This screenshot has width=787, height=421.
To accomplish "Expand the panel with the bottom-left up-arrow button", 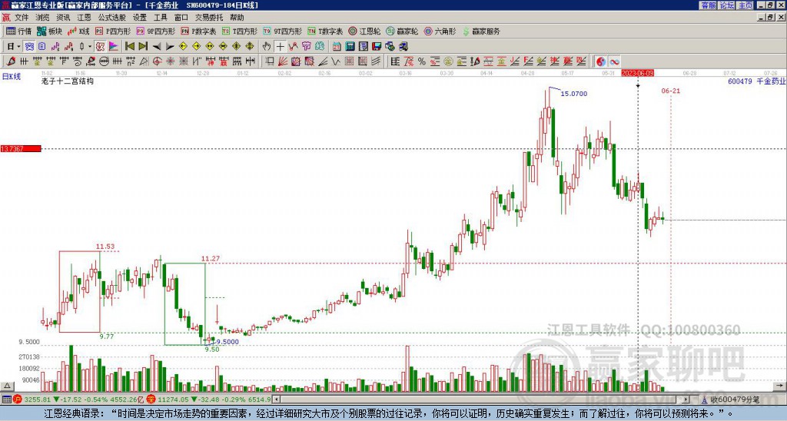I will tap(6, 386).
